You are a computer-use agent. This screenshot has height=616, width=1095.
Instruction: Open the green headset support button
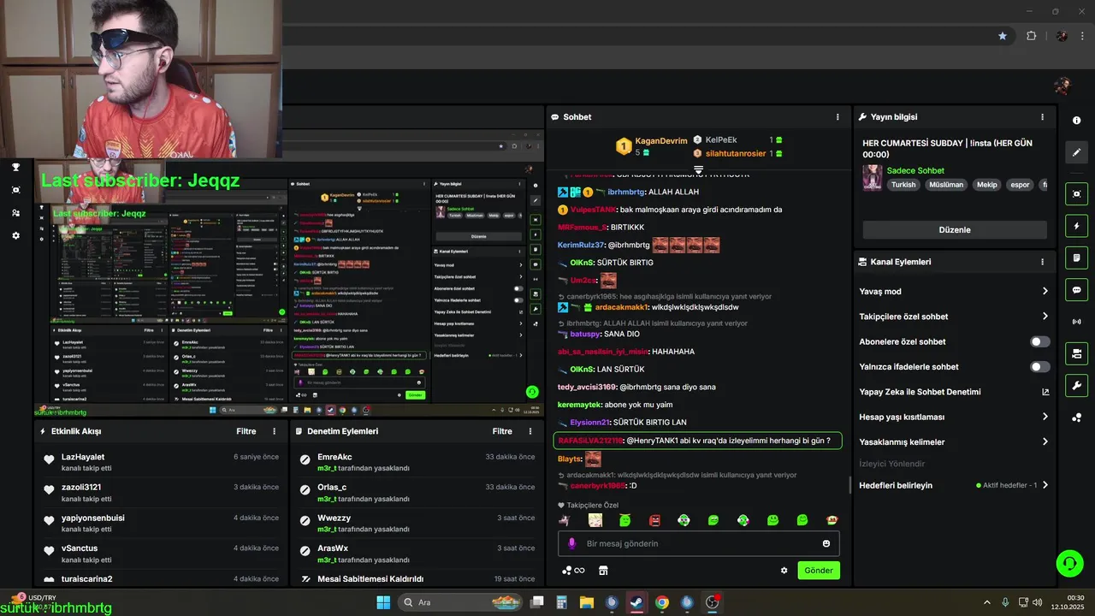[1069, 563]
